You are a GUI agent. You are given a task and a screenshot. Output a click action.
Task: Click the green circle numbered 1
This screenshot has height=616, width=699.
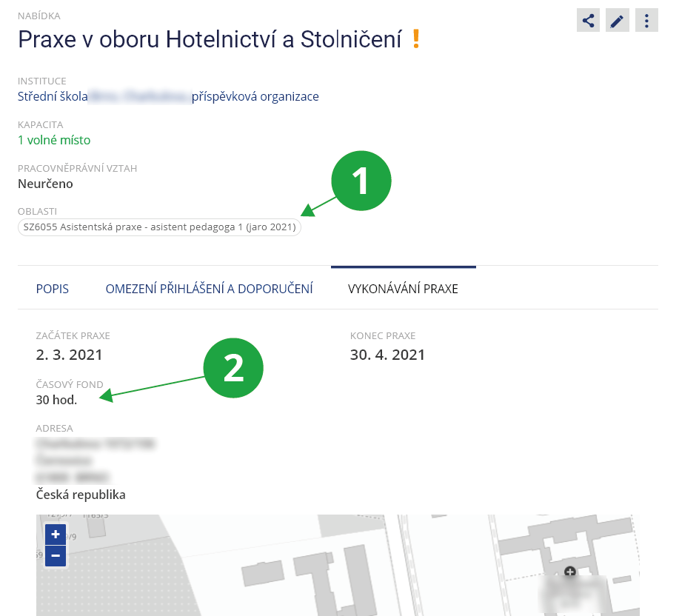[361, 181]
